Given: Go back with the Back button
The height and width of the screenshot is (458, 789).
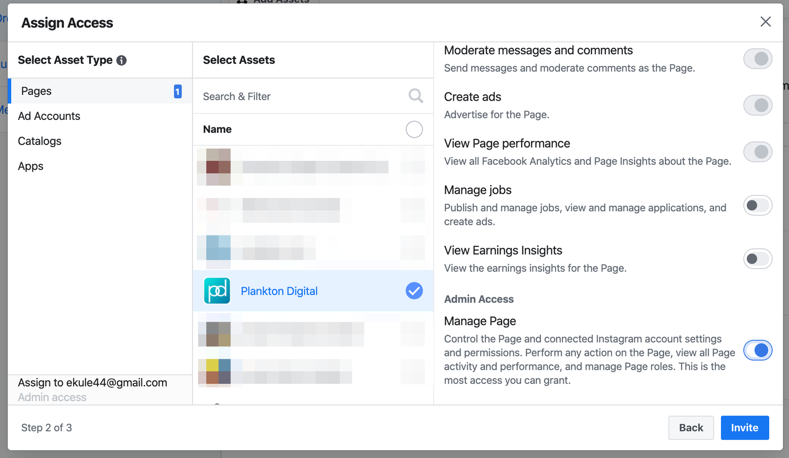Looking at the screenshot, I should coord(691,428).
